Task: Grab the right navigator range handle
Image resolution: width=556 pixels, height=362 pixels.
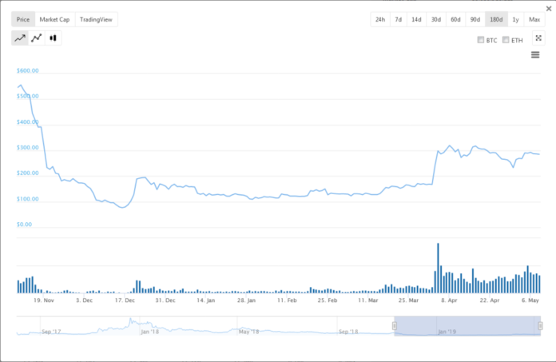Action: click(540, 325)
